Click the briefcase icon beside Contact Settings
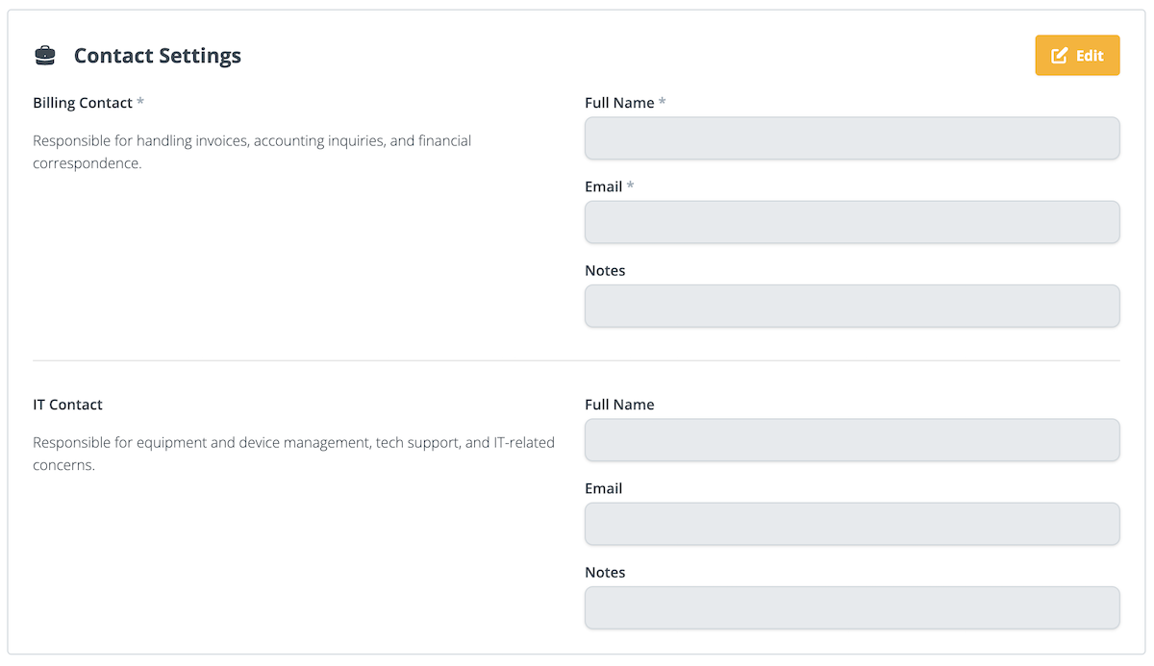 tap(44, 56)
